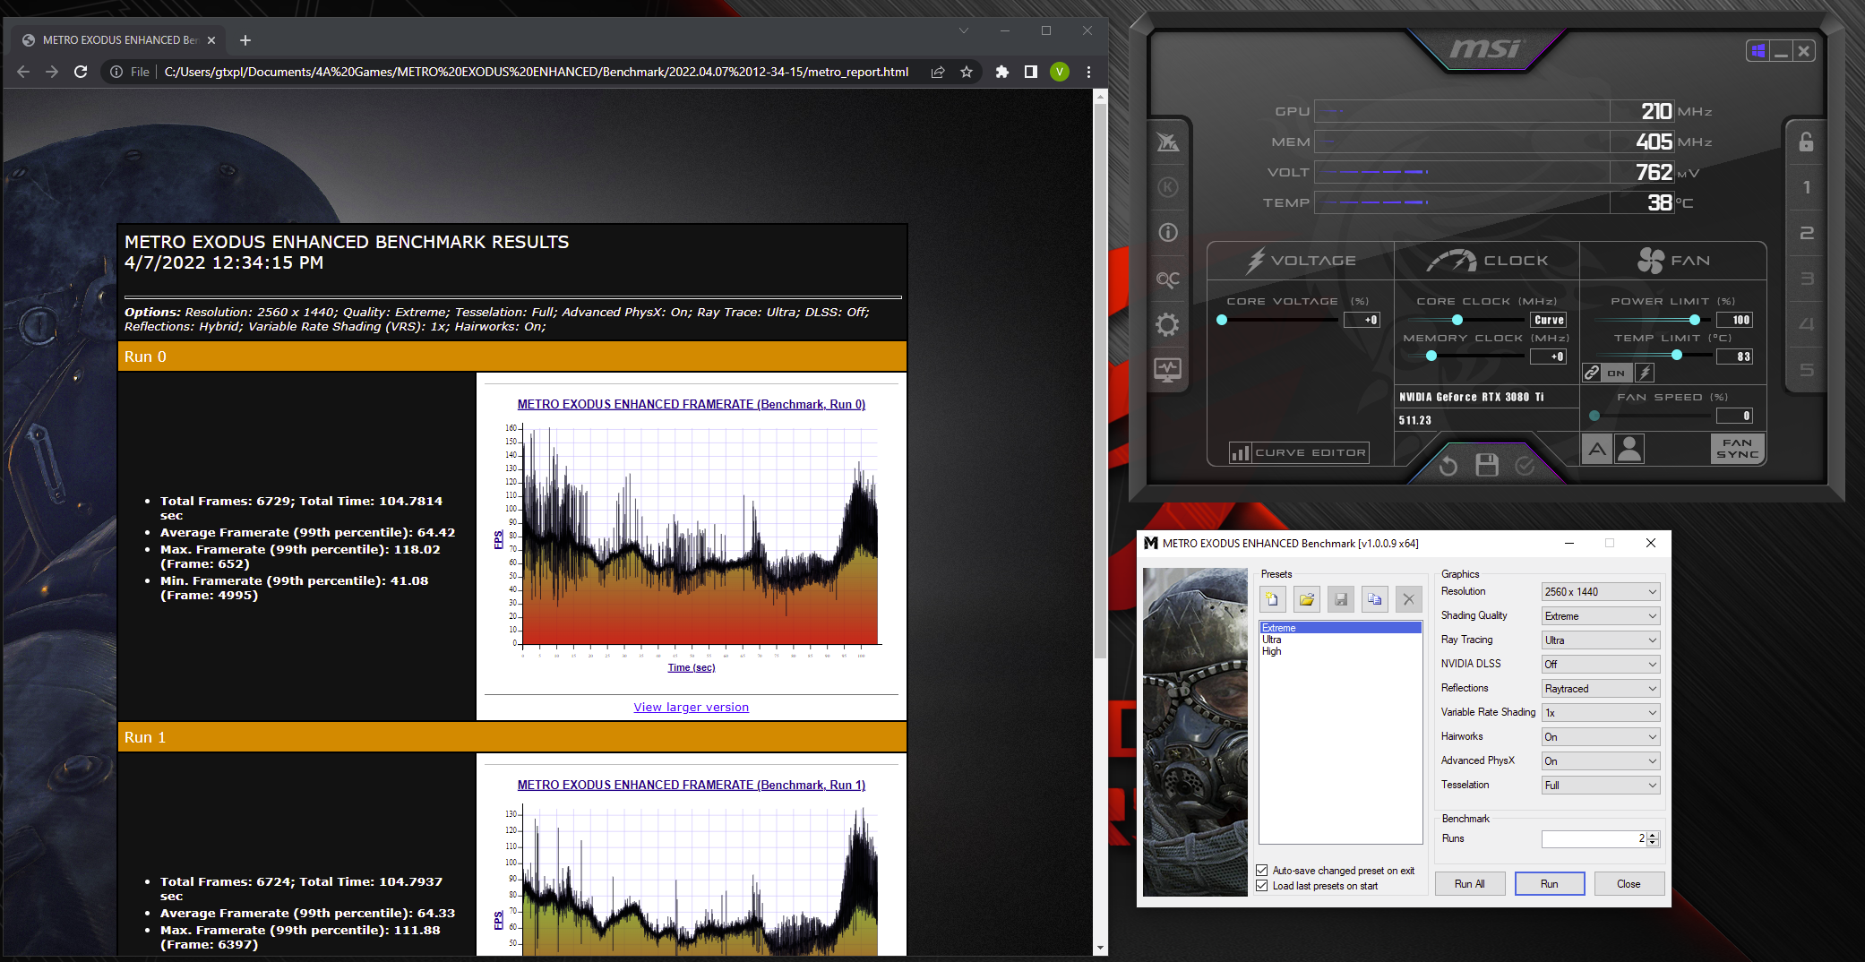The width and height of the screenshot is (1865, 962).
Task: Uncheck Load last presets on start
Action: pyautogui.click(x=1262, y=886)
